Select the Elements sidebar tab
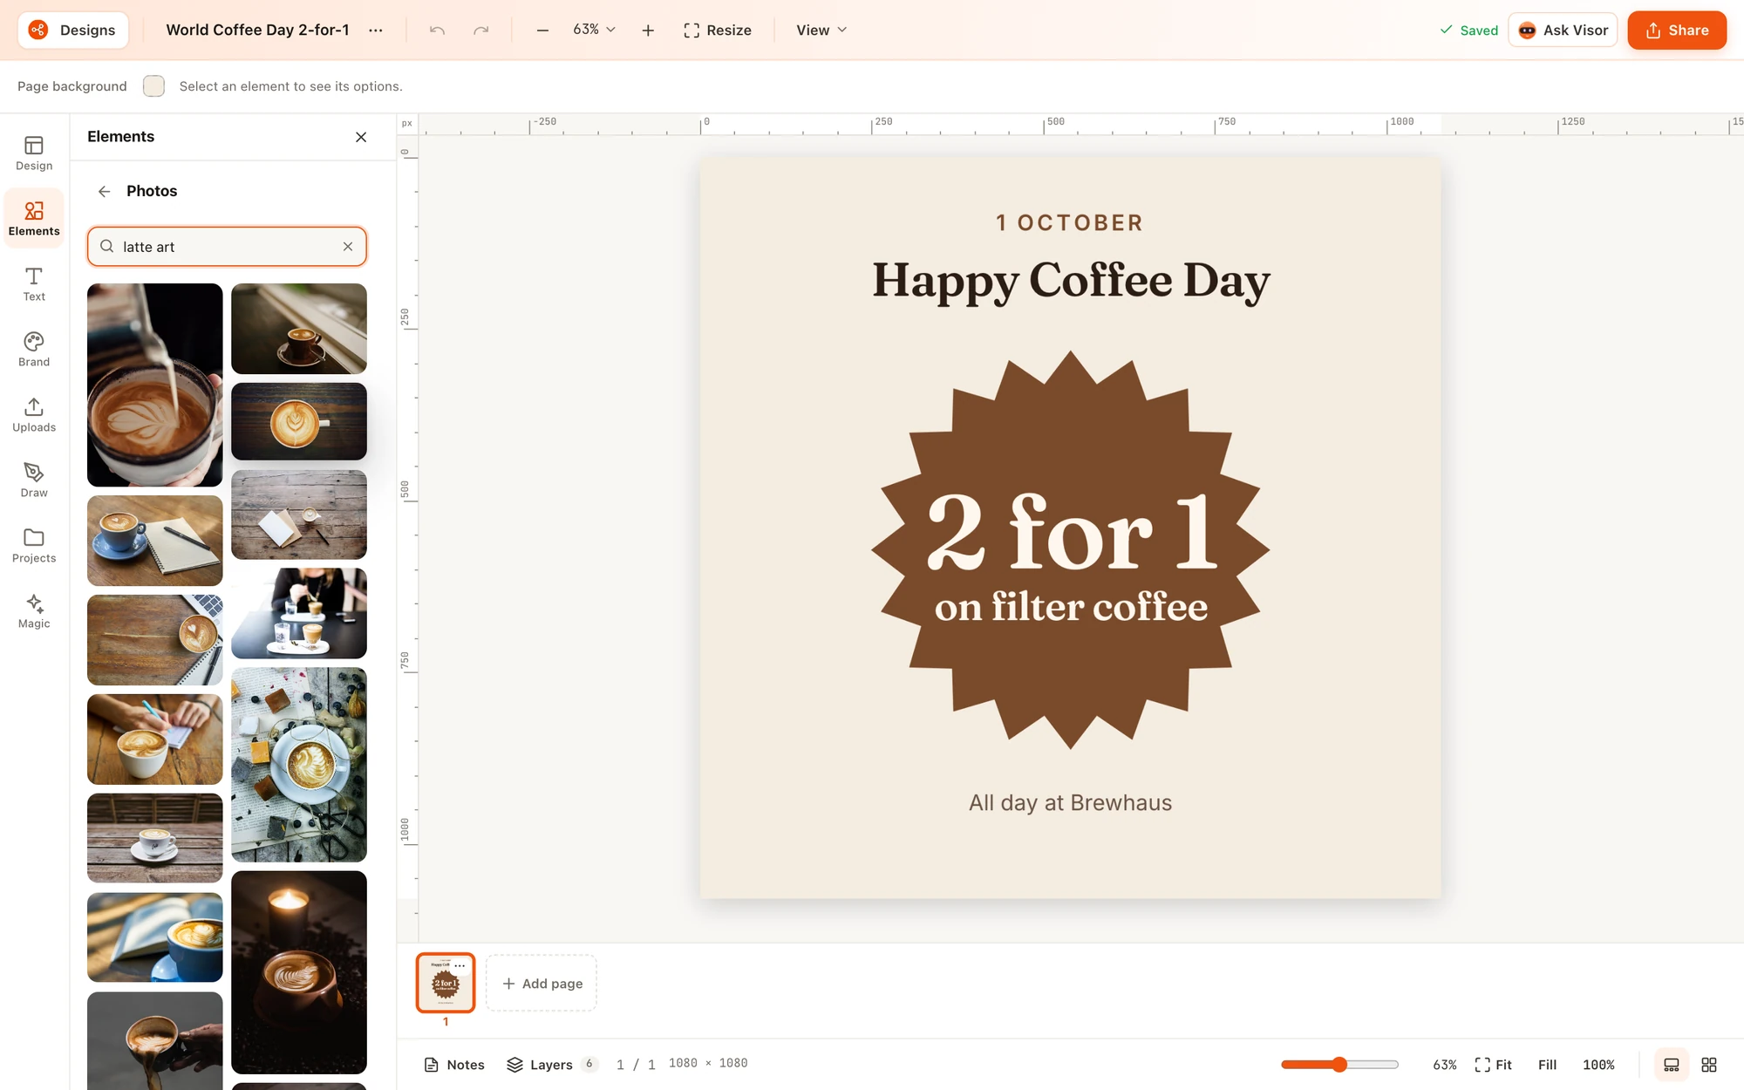 [34, 219]
